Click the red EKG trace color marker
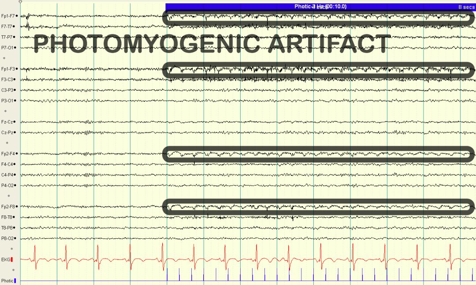The width and height of the screenshot is (476, 285). point(12,259)
